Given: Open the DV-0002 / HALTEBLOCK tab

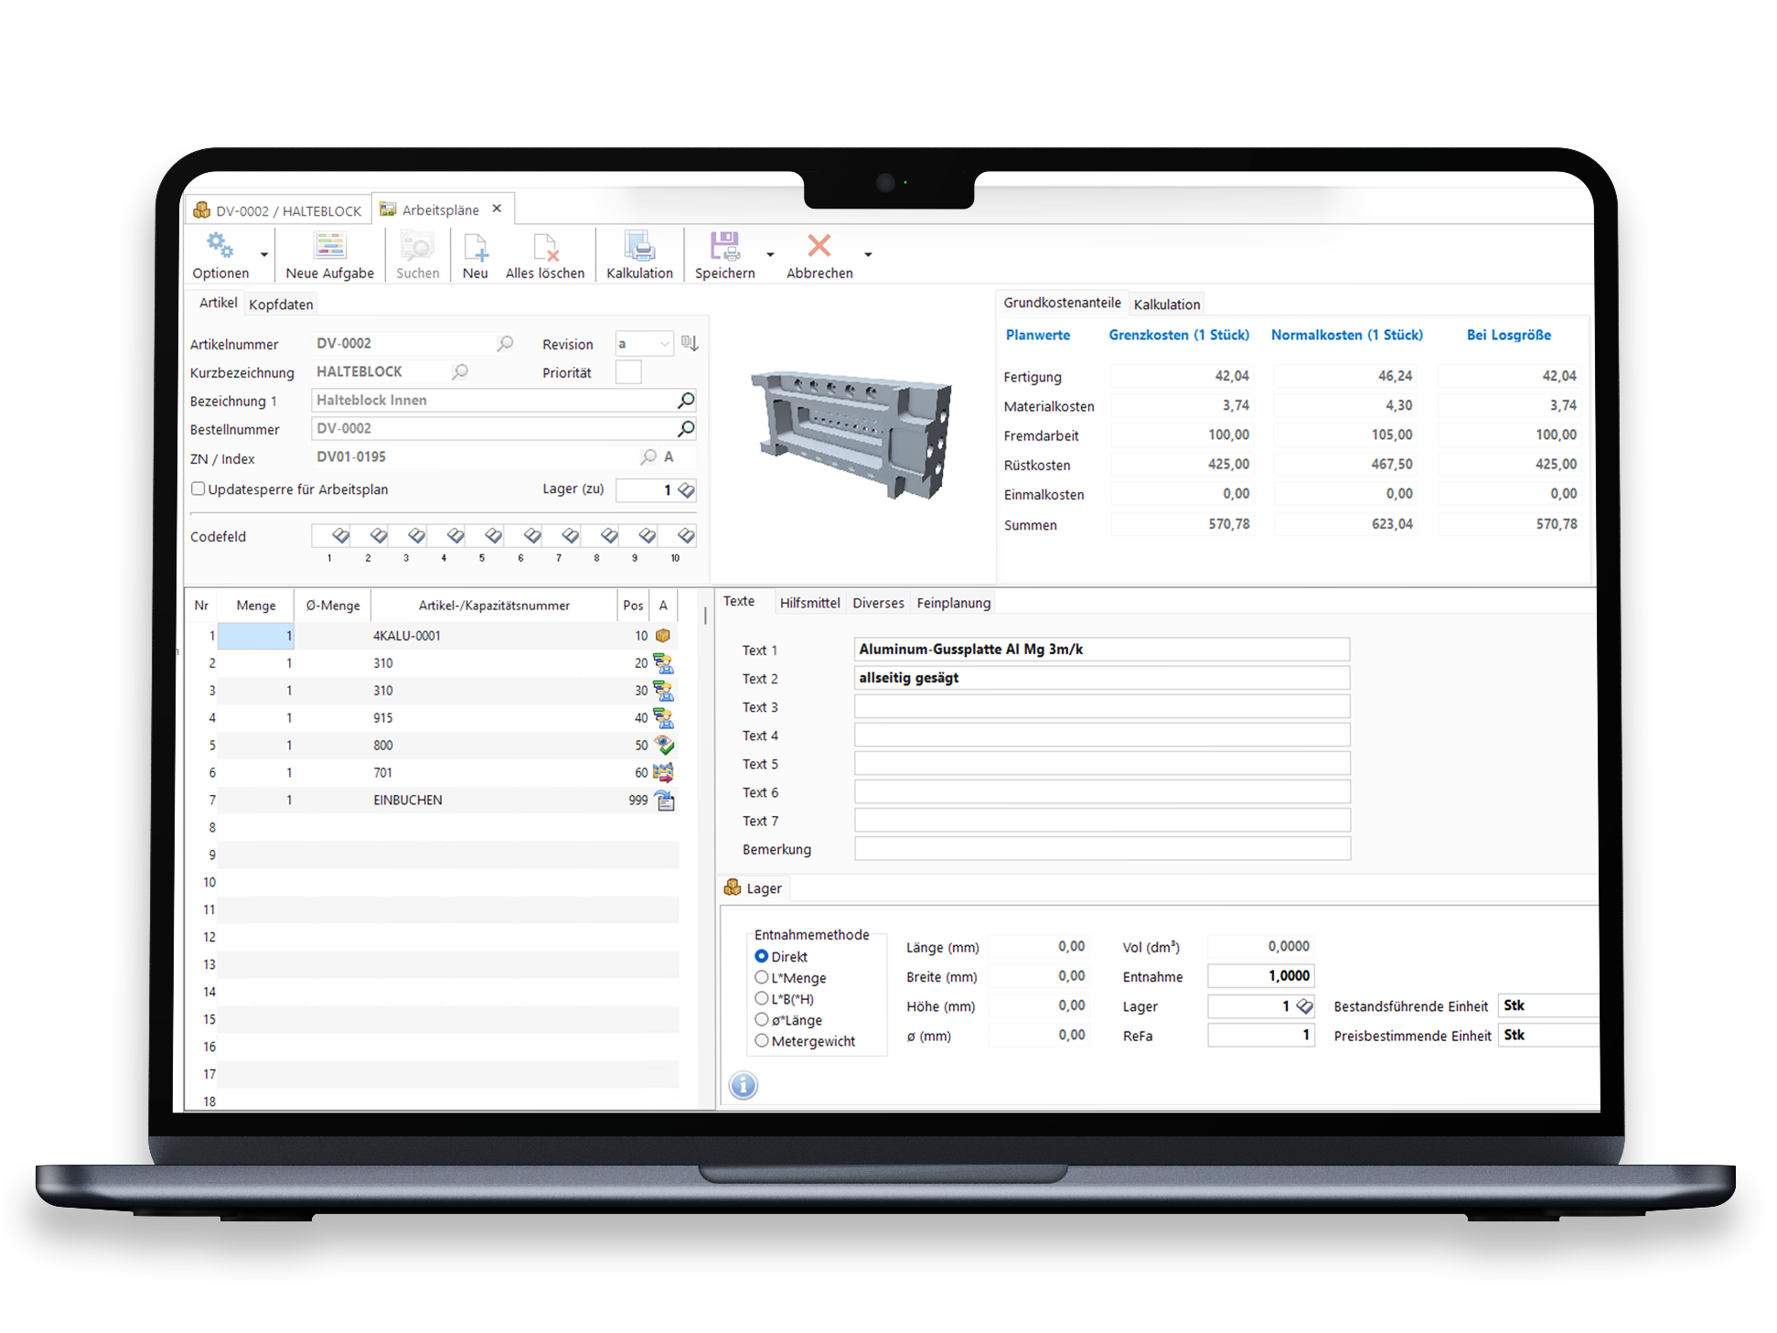Looking at the screenshot, I should click(x=278, y=210).
